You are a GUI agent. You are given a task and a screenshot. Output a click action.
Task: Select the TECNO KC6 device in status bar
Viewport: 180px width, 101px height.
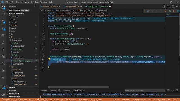pyautogui.click(x=142, y=100)
